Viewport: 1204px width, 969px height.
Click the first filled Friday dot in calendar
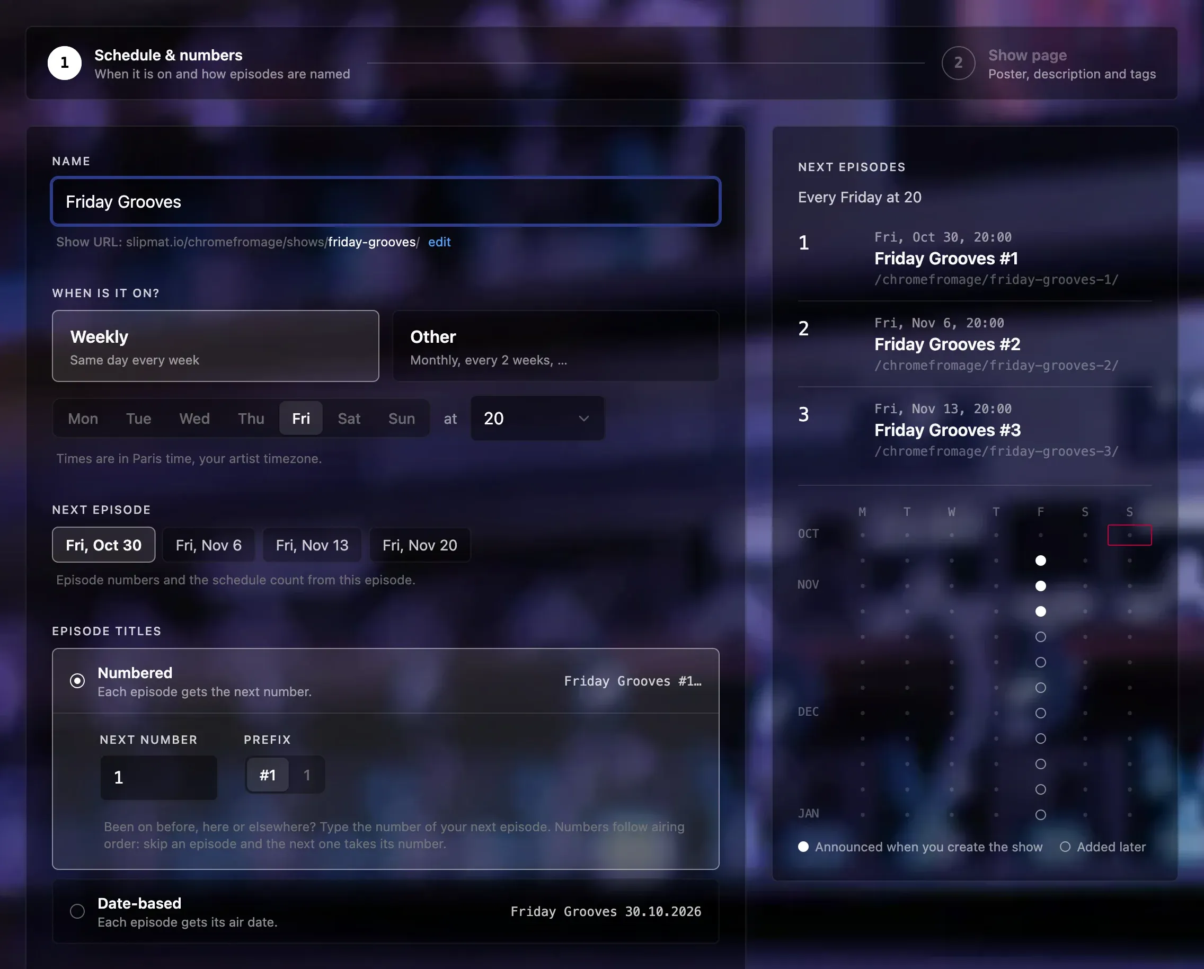coord(1040,561)
